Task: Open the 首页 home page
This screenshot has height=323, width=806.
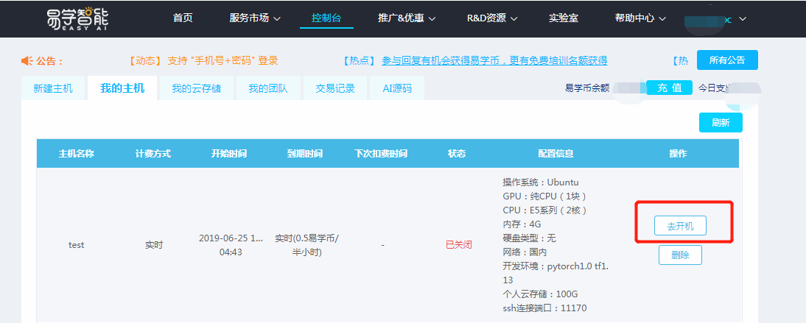Action: pyautogui.click(x=183, y=18)
